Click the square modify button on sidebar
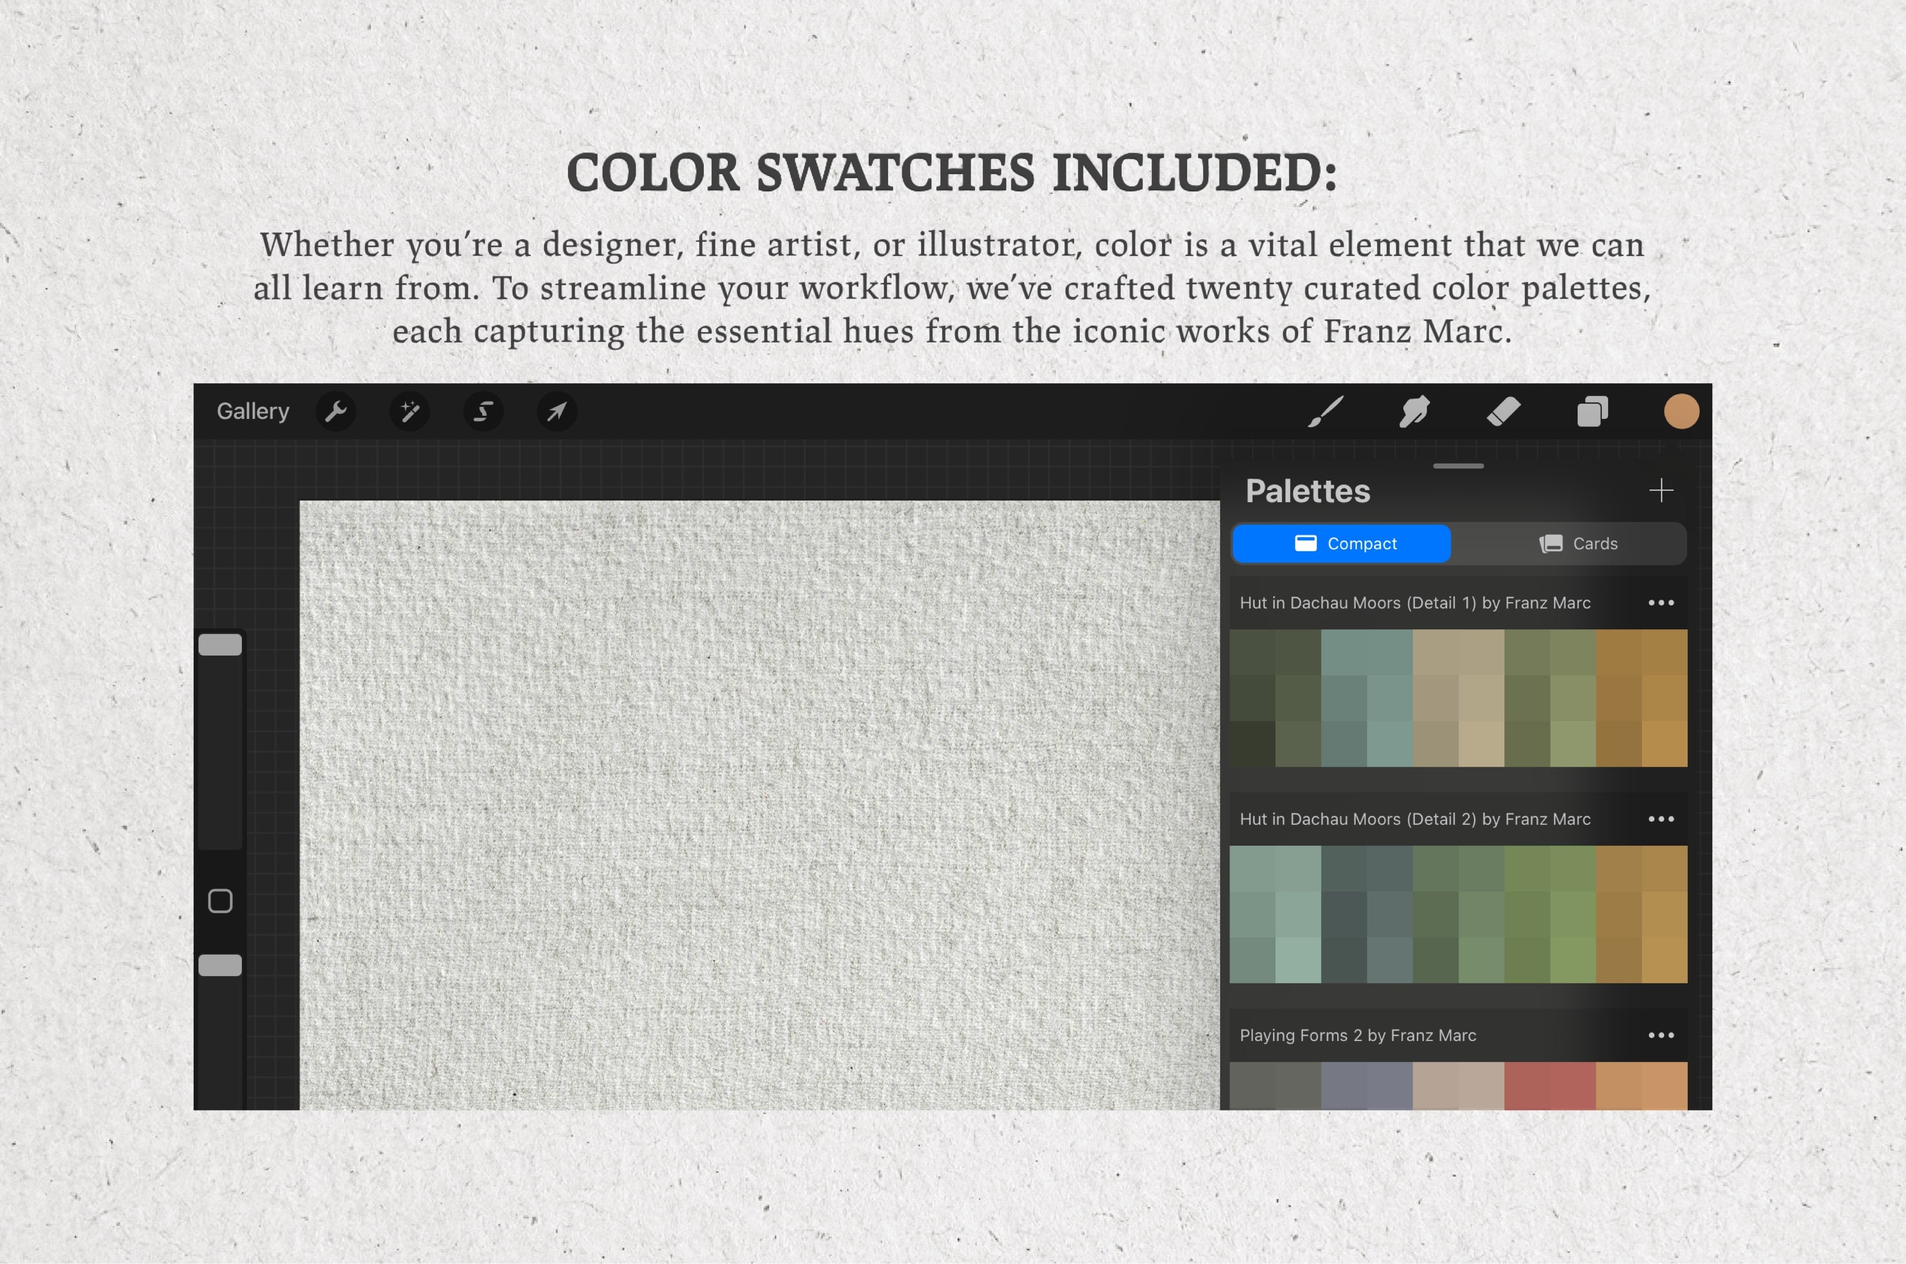 click(x=220, y=901)
